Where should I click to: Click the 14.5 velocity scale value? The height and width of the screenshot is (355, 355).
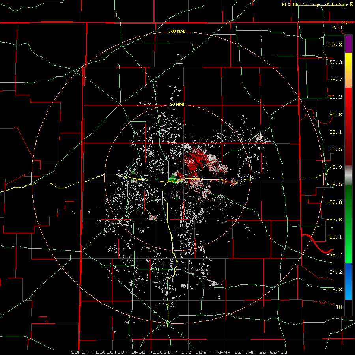[336, 149]
